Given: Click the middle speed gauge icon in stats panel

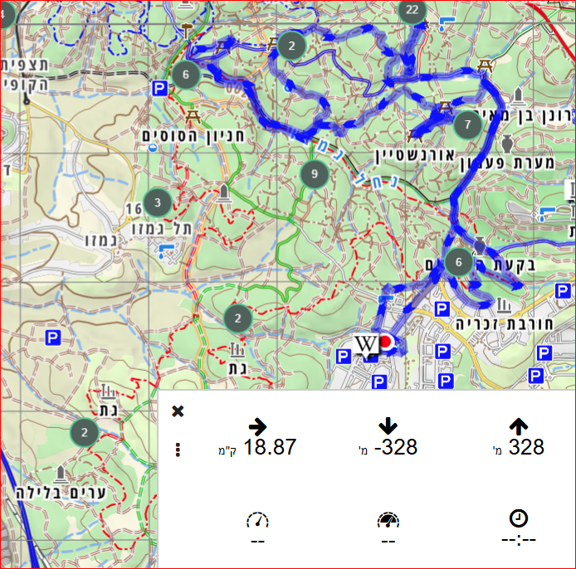Looking at the screenshot, I should click(x=388, y=521).
